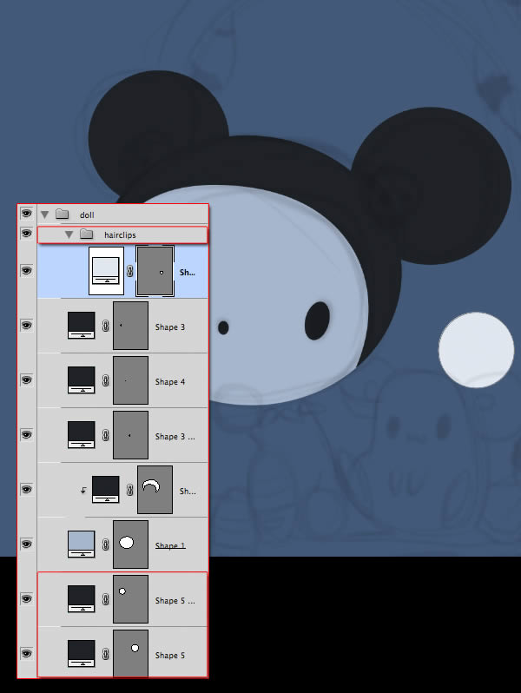Hide the clipped crescent Sh... layer
Image resolution: width=521 pixels, height=693 pixels.
click(x=27, y=489)
